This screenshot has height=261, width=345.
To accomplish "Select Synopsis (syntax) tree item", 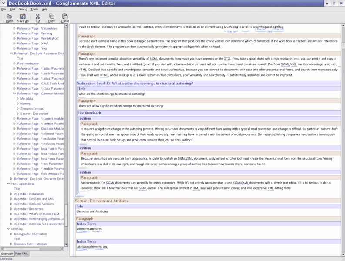I will pos(32,109).
